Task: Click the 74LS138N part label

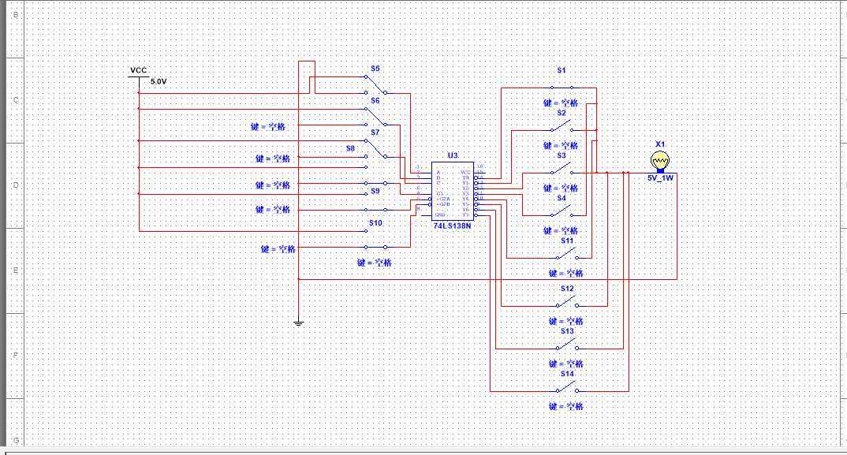Action: [x=452, y=226]
